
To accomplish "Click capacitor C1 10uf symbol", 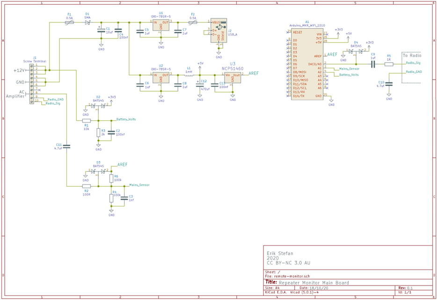I will (101, 30).
